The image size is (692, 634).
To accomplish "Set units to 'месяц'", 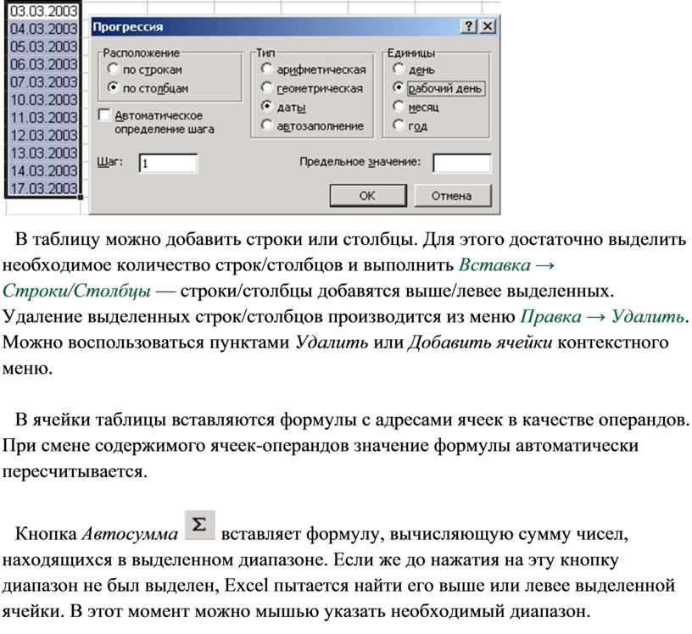I will click(398, 108).
